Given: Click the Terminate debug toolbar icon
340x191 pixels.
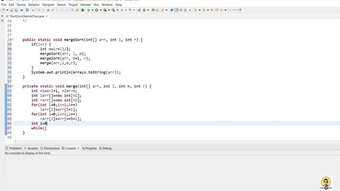Looking at the screenshot, I should (x=48, y=10).
